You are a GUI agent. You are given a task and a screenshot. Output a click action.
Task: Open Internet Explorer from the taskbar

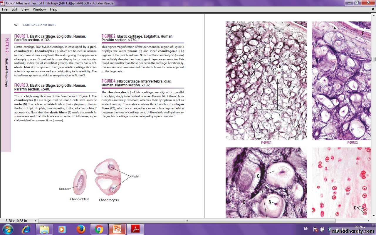coord(26,229)
